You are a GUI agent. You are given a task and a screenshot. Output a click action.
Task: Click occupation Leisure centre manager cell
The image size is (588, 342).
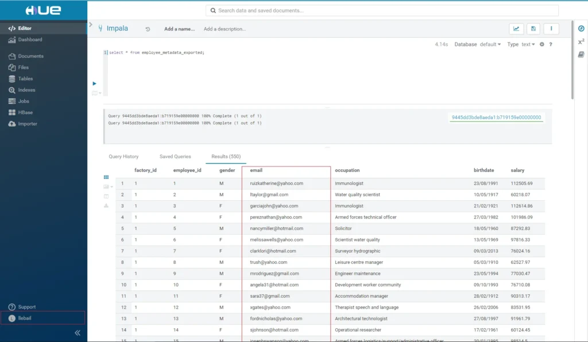[x=359, y=262]
